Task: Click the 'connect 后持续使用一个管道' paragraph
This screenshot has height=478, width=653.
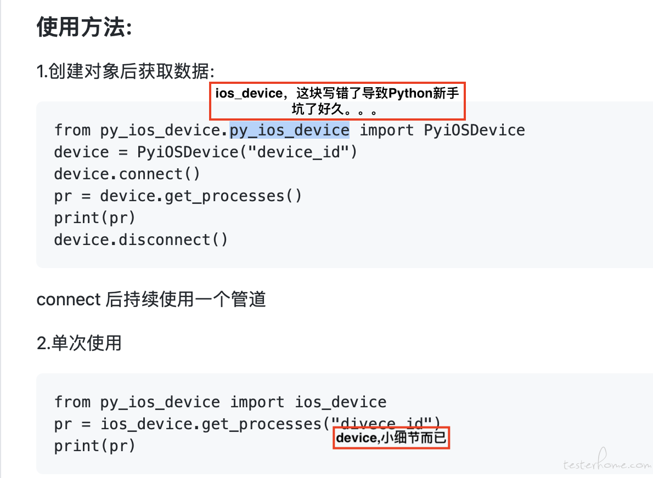Action: 151,299
